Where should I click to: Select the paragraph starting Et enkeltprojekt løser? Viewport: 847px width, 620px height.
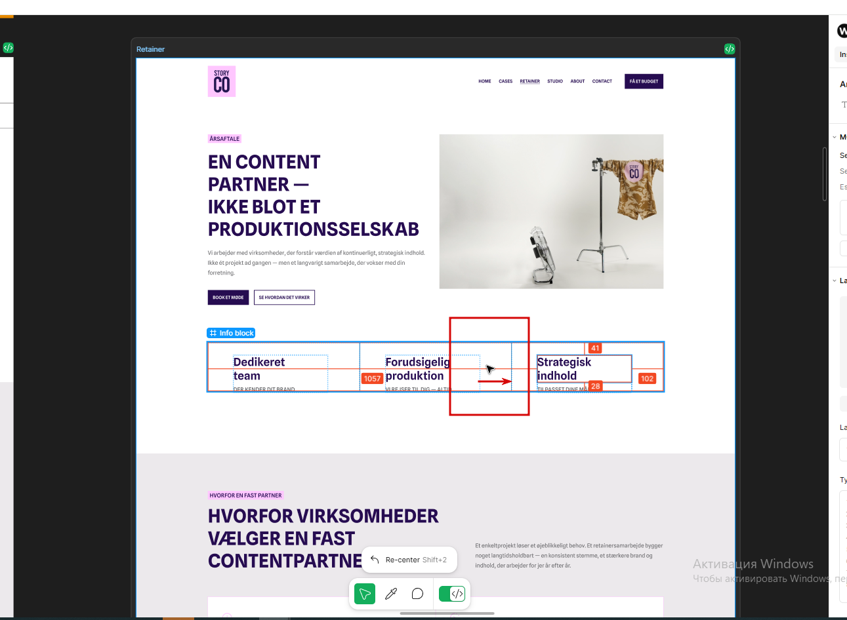[x=569, y=555]
